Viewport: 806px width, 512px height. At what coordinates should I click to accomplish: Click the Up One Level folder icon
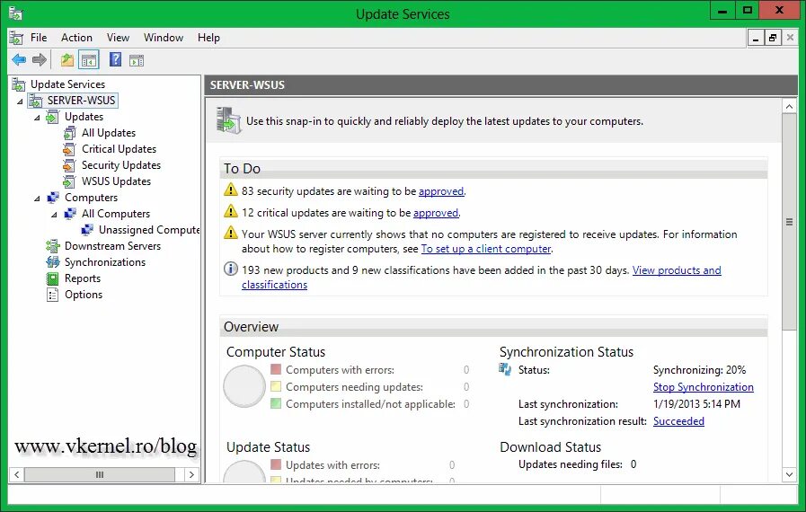[66, 60]
